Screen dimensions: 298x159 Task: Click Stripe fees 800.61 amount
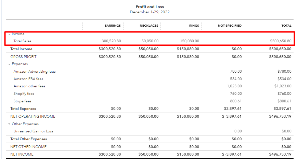pyautogui.click(x=236, y=101)
